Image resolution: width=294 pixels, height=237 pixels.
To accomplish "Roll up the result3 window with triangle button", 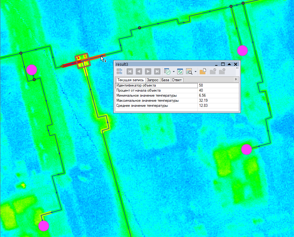I will (229, 64).
